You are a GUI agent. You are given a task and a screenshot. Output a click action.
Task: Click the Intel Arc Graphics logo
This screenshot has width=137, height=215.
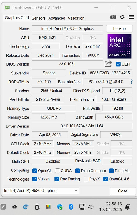[x=119, y=46]
